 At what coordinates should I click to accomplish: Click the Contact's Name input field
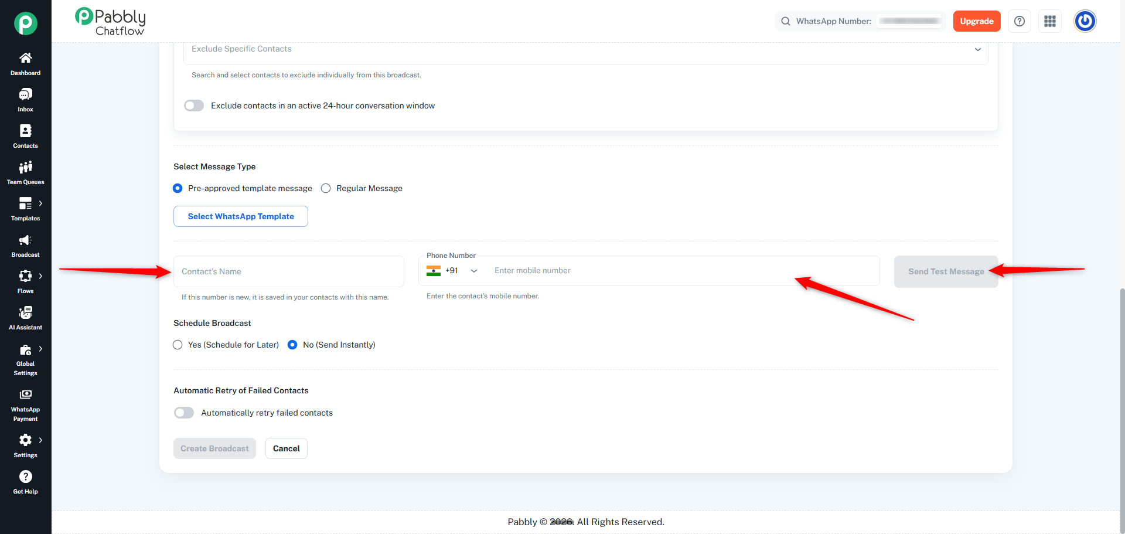pos(289,271)
